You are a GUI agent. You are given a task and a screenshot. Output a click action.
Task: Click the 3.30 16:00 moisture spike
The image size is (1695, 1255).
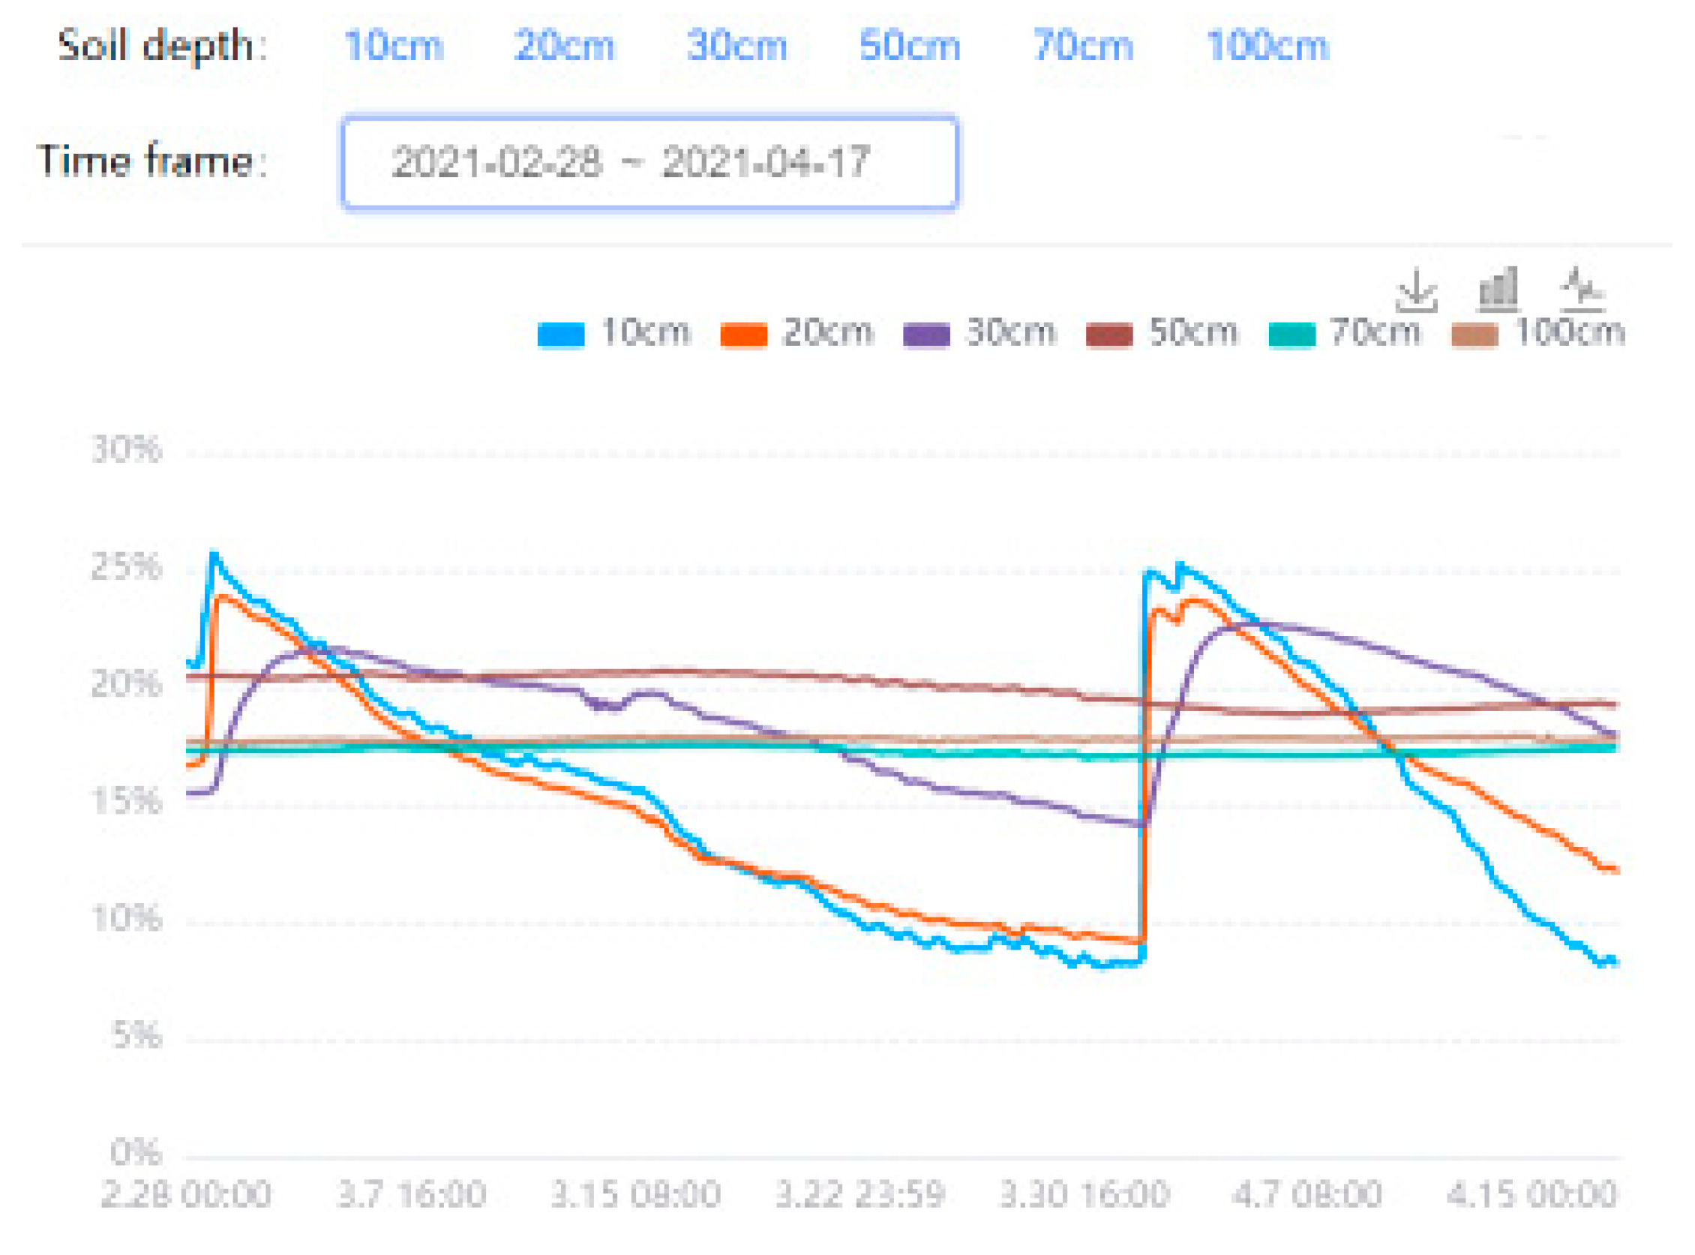[x=1144, y=760]
